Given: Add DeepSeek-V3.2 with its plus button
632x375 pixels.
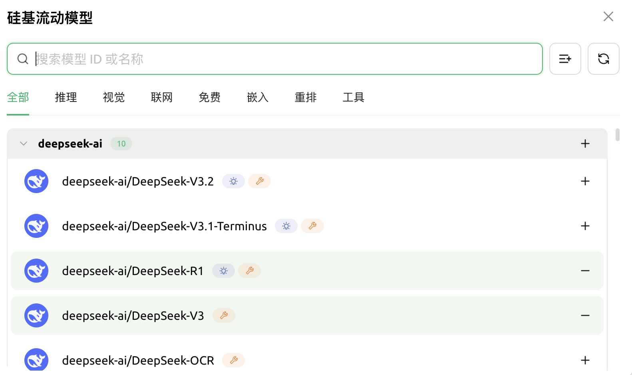Looking at the screenshot, I should click(x=585, y=181).
